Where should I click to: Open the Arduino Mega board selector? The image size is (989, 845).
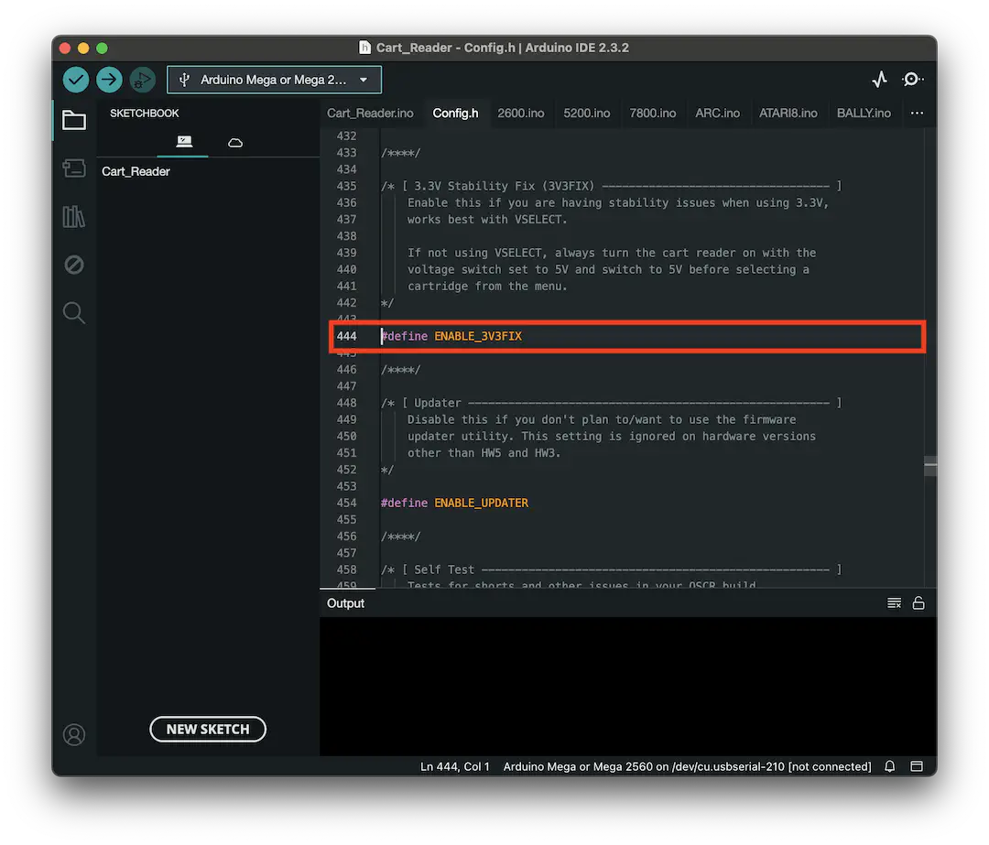coord(274,80)
